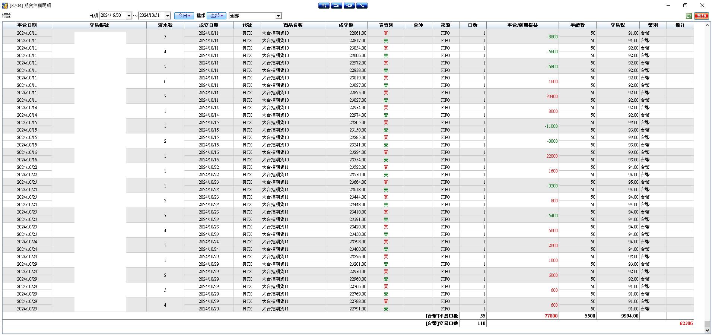Open the end date 2024/10/31 dropdown

coord(168,16)
